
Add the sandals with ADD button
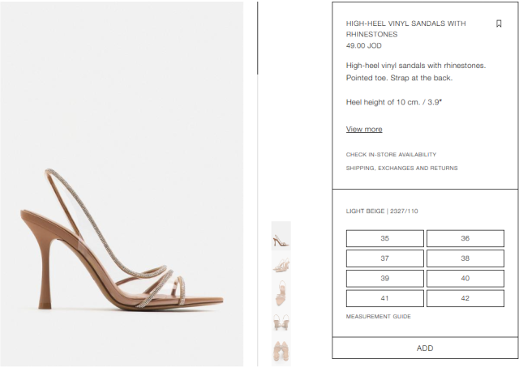click(x=425, y=348)
